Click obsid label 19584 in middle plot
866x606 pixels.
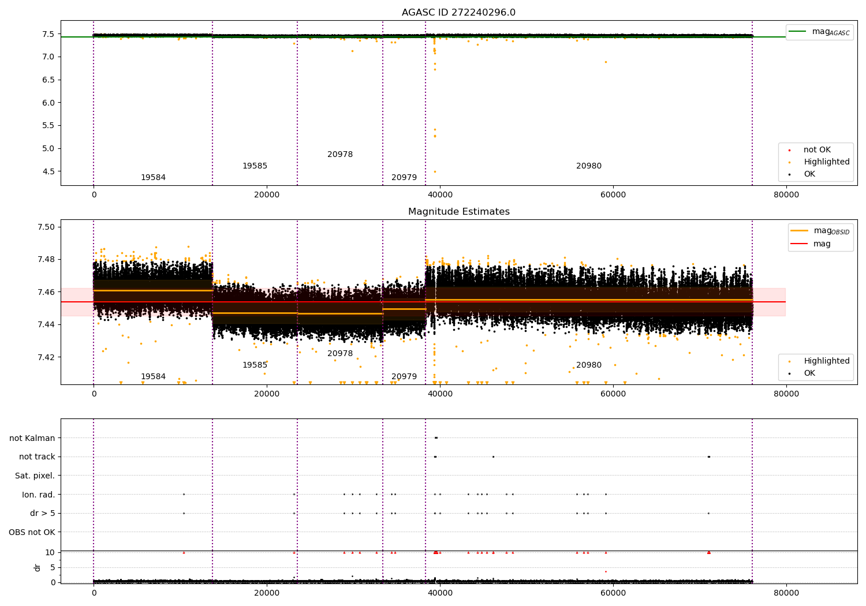[153, 376]
